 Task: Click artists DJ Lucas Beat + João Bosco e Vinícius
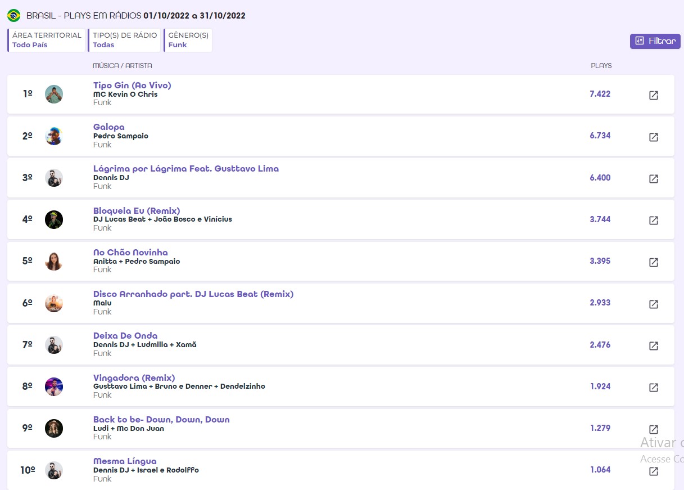[x=162, y=219]
